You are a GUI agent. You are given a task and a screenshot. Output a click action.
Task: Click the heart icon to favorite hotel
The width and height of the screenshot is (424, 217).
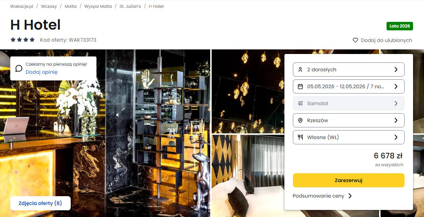click(355, 40)
